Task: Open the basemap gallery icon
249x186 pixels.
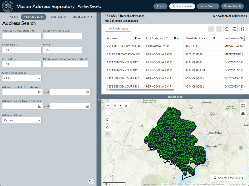Action: coord(243,106)
